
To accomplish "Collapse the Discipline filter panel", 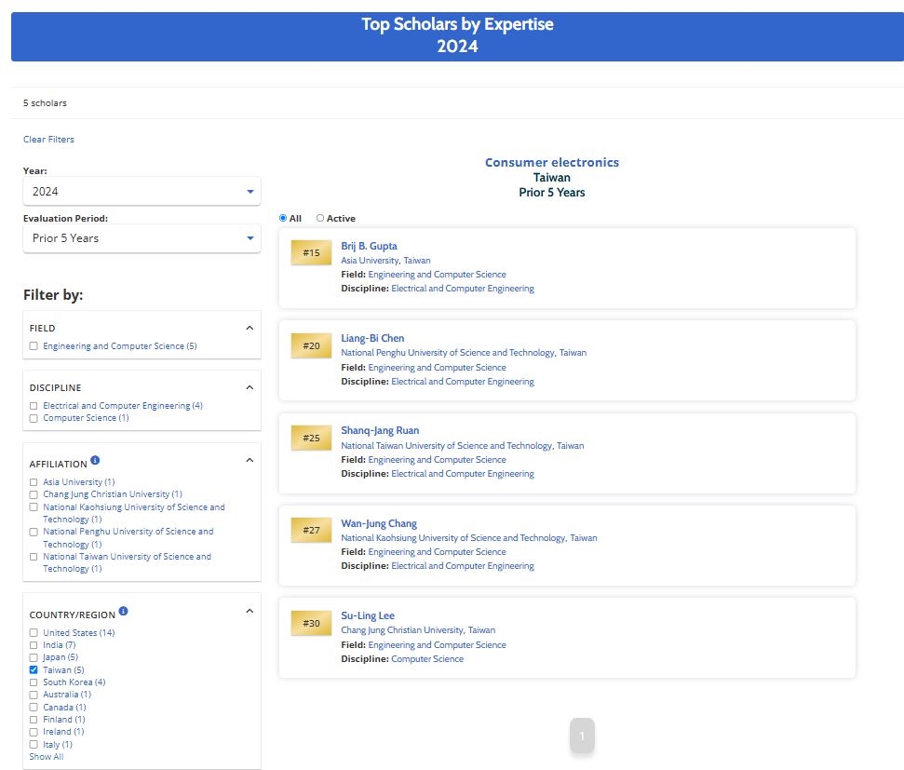I will 249,387.
